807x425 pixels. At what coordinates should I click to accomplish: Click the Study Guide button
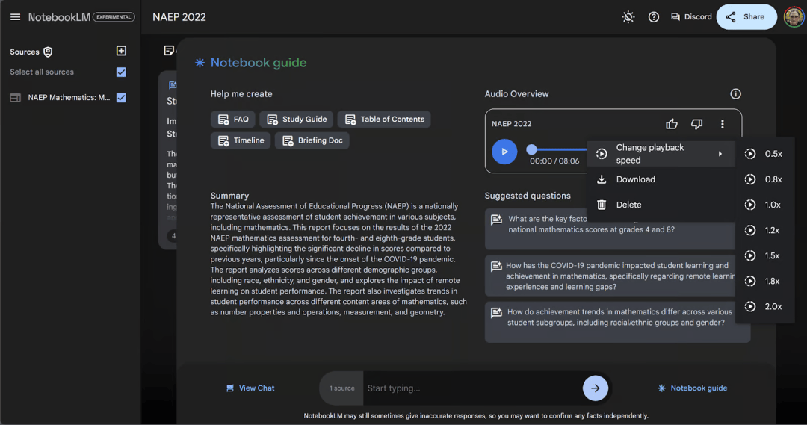297,120
